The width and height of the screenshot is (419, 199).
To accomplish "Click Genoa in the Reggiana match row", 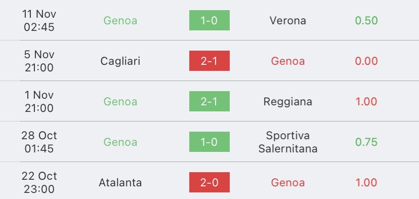I will [x=120, y=102].
